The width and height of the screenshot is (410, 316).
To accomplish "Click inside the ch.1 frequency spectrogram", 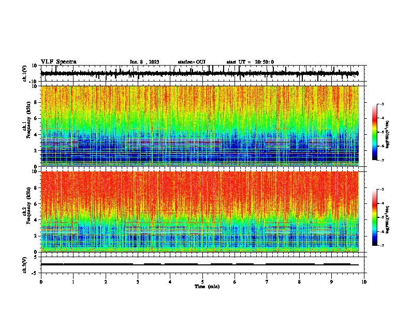I will pyautogui.click(x=200, y=126).
